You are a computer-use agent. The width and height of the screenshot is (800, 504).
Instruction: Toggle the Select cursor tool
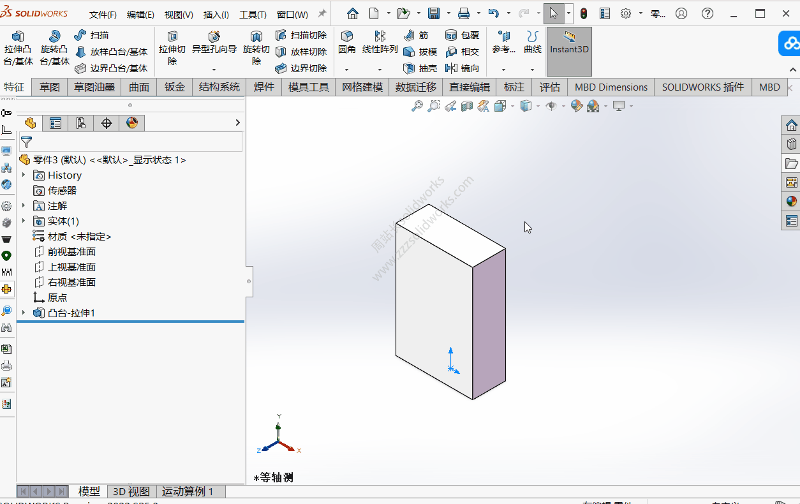(x=553, y=13)
